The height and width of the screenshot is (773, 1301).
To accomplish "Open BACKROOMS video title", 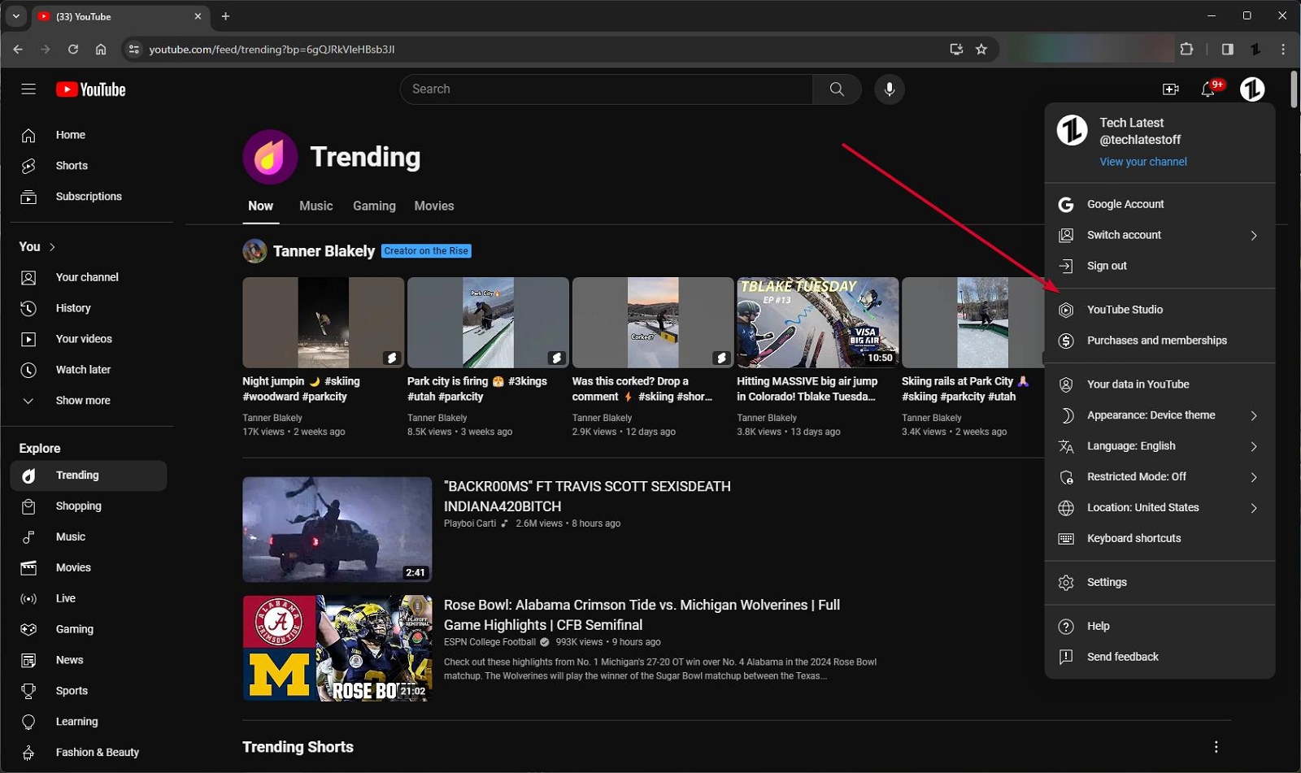I will click(x=587, y=497).
